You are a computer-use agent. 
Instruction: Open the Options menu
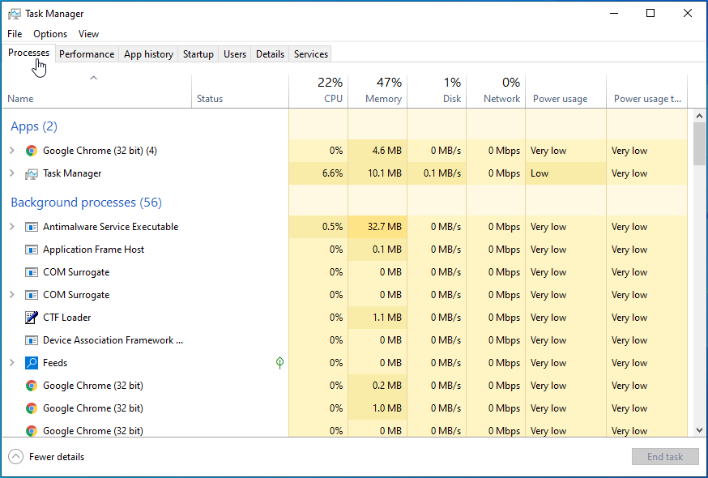pyautogui.click(x=50, y=34)
